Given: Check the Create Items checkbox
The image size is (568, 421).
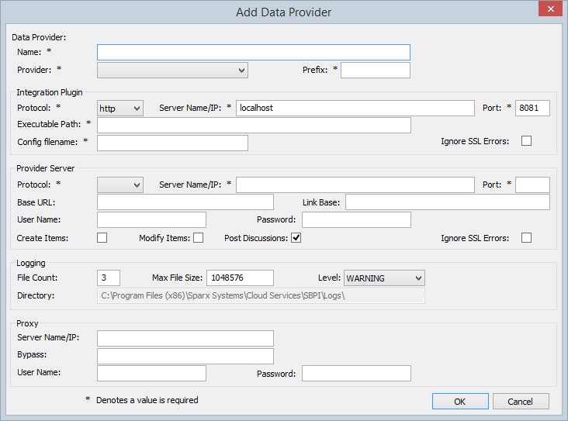Looking at the screenshot, I should (x=102, y=238).
